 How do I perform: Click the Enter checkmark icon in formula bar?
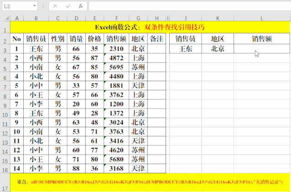pyautogui.click(x=68, y=6)
